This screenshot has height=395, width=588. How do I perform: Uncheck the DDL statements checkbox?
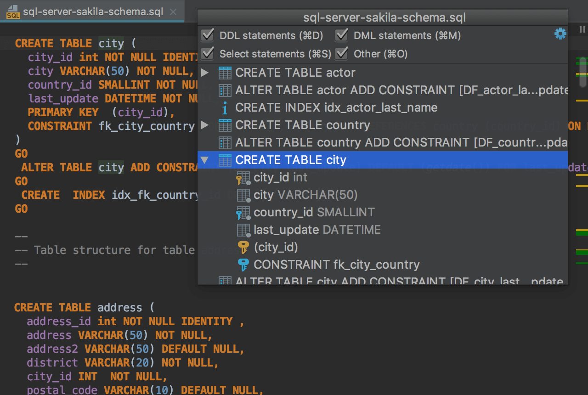tap(208, 35)
